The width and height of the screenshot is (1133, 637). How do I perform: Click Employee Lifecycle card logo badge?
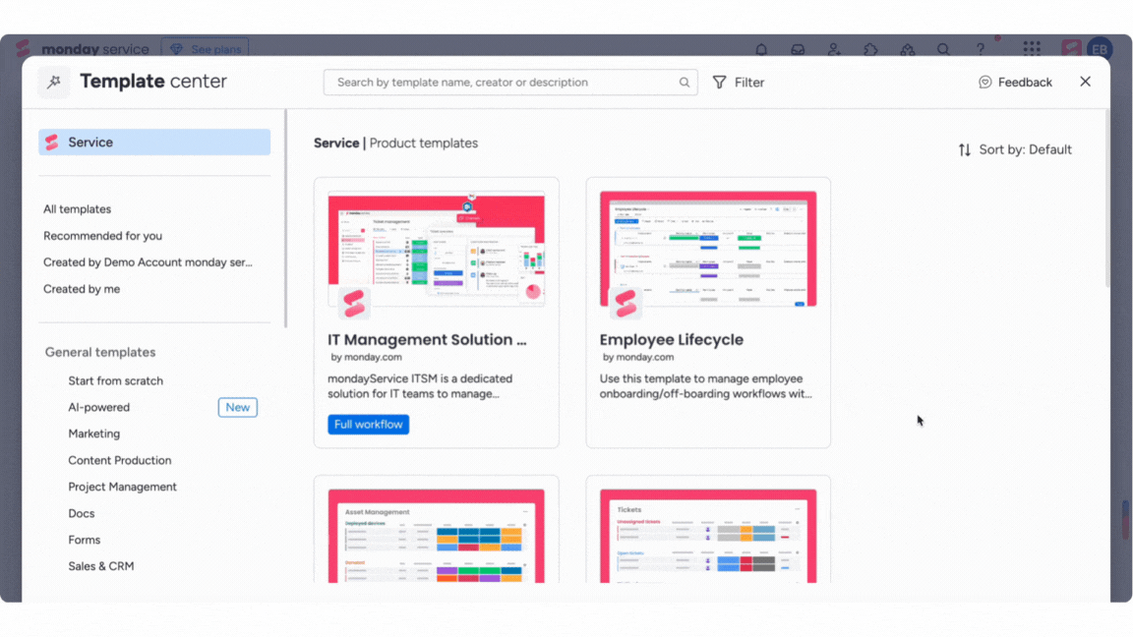pyautogui.click(x=626, y=304)
